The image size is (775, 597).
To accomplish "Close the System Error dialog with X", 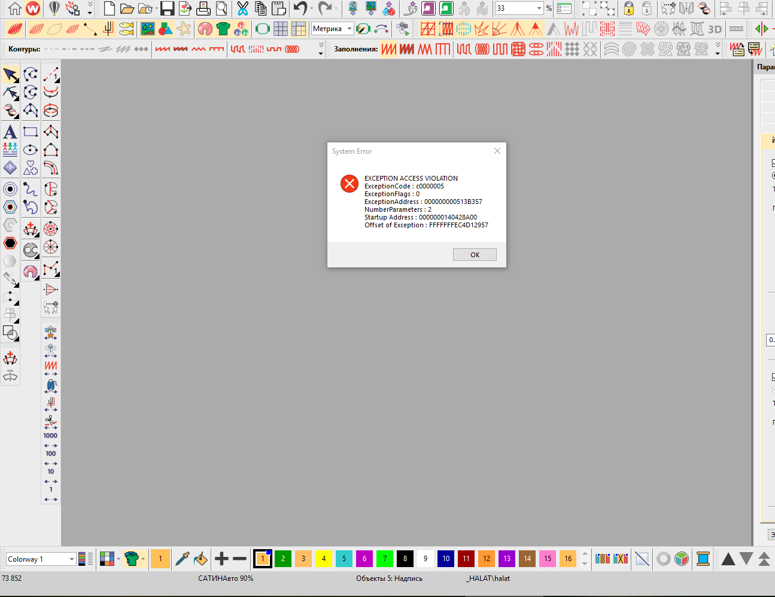I will point(497,151).
